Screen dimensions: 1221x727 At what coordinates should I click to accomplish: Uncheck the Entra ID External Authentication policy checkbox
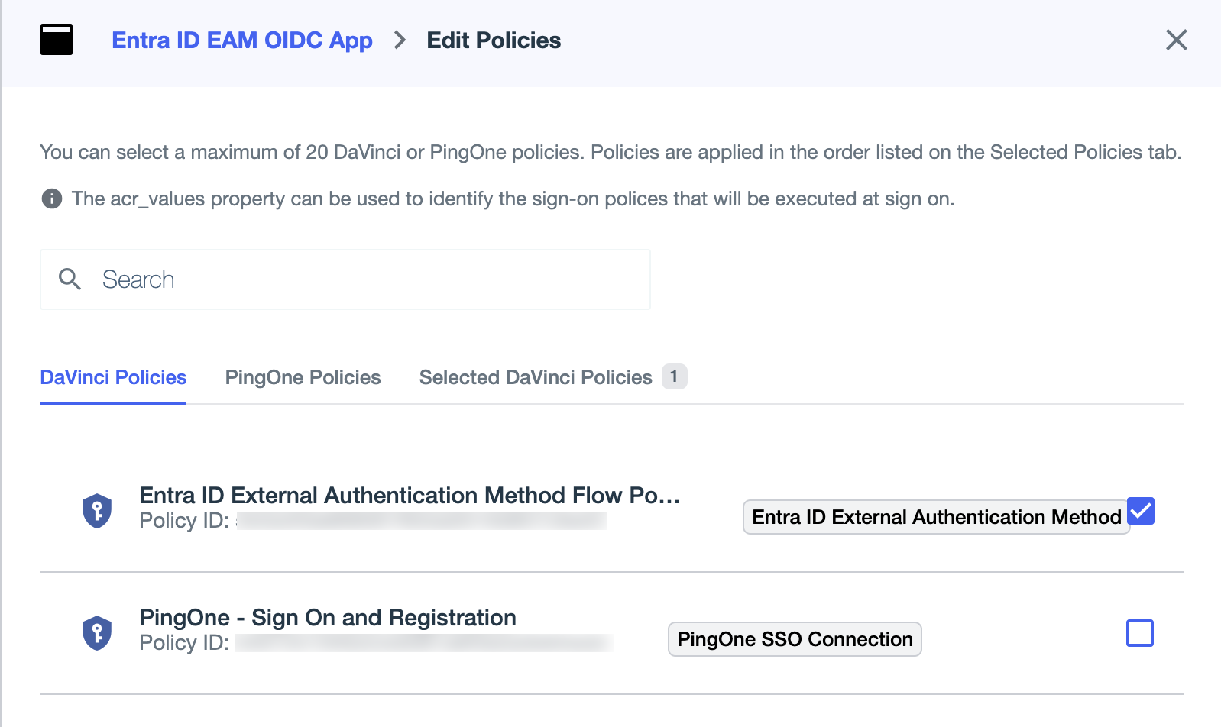click(x=1141, y=511)
